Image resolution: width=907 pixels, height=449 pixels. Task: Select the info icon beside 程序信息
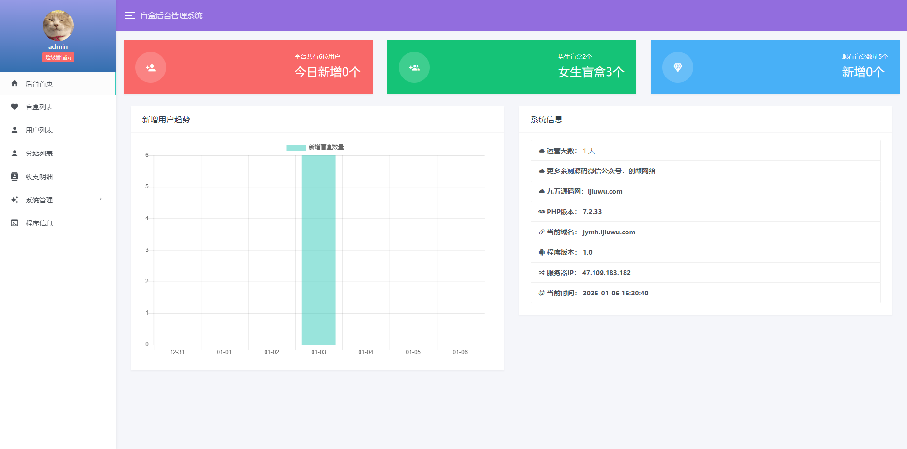tap(15, 223)
